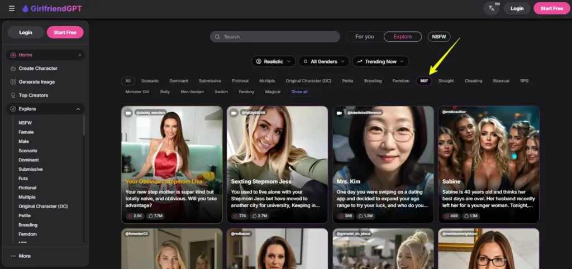Open the More sidebar menu
The width and height of the screenshot is (572, 269).
pyautogui.click(x=45, y=256)
